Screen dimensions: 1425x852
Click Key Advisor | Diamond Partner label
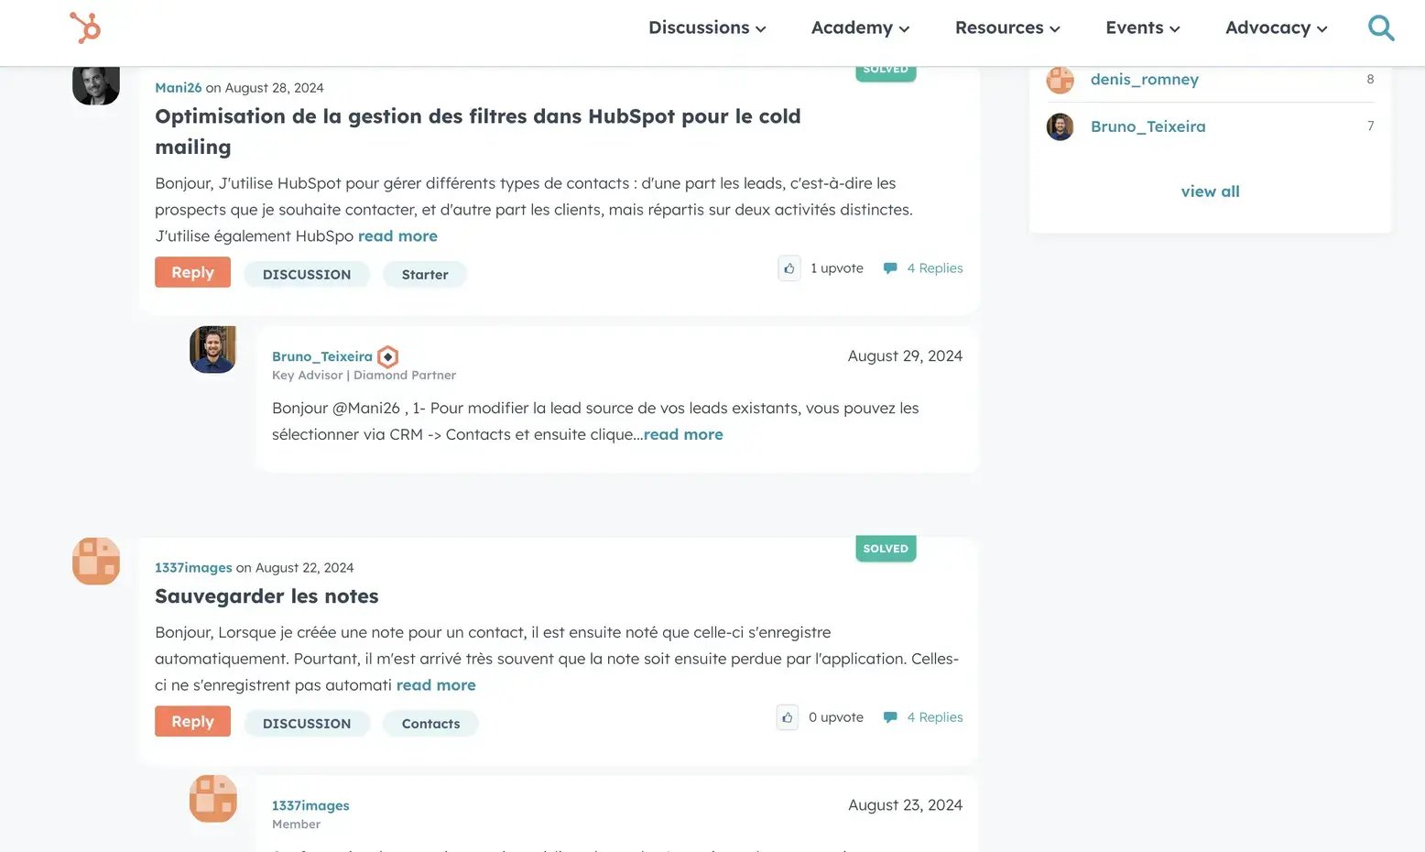click(364, 376)
